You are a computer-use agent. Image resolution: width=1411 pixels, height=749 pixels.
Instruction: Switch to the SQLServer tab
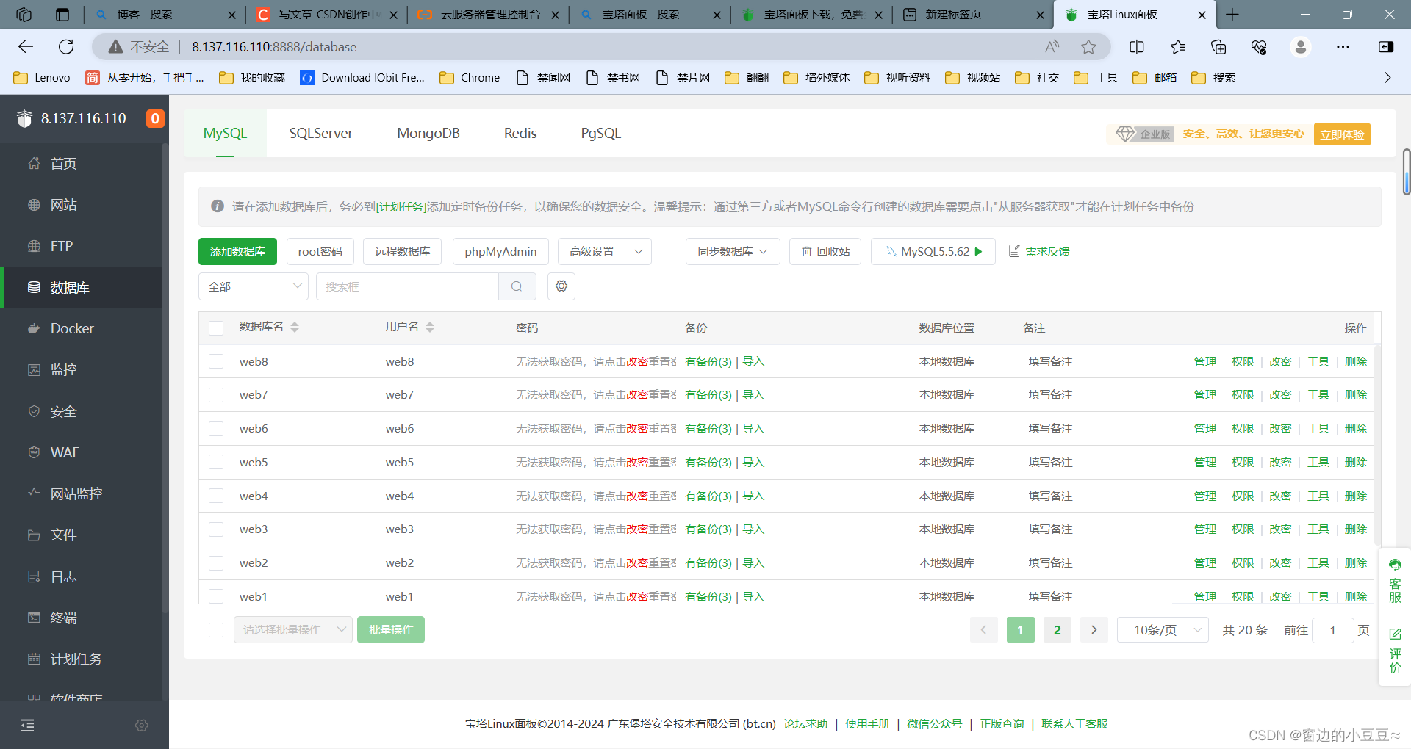(321, 134)
